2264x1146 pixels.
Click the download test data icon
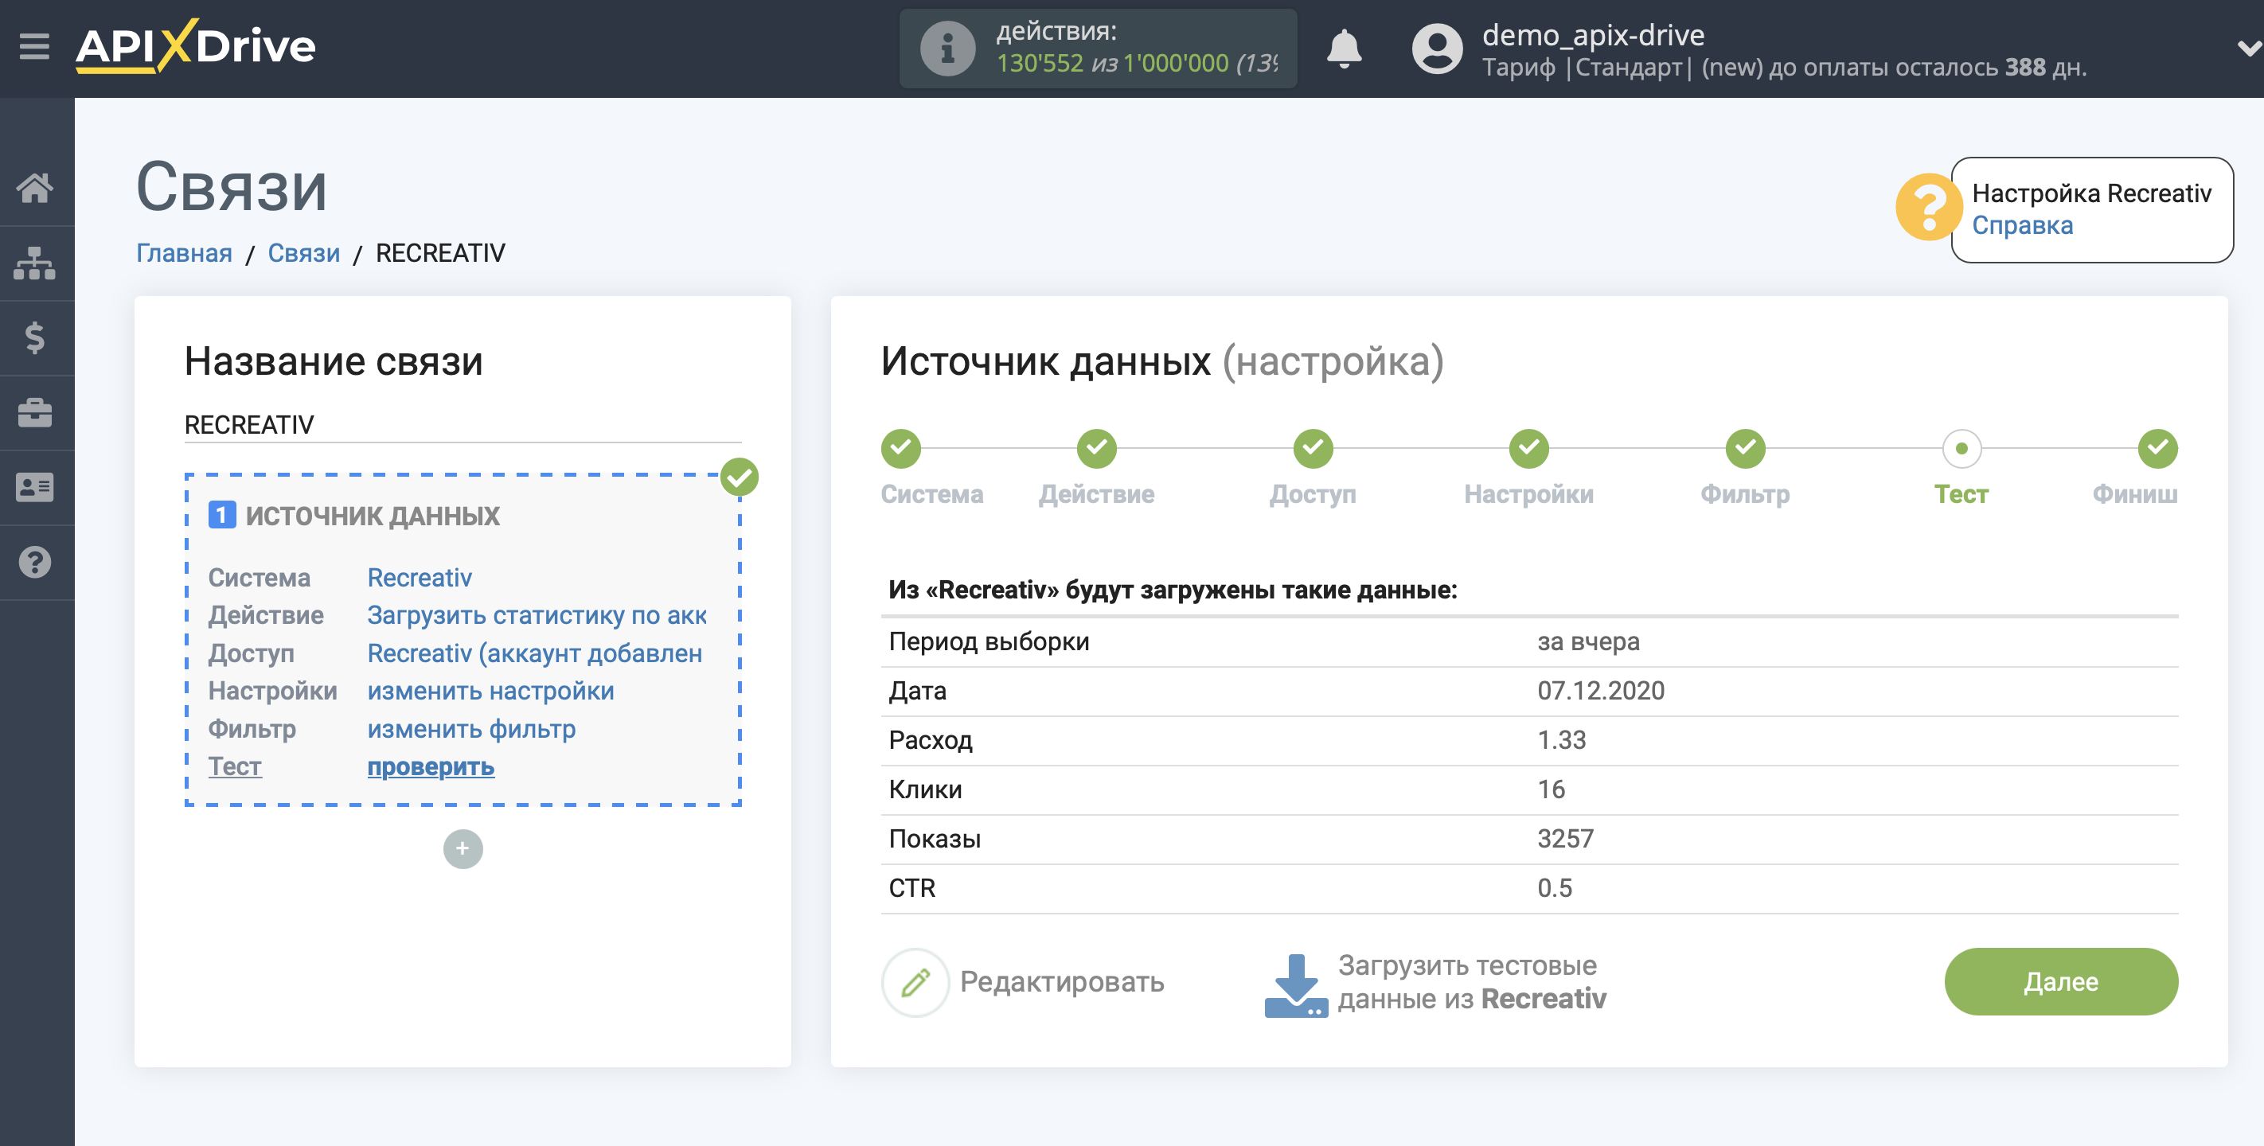point(1295,985)
